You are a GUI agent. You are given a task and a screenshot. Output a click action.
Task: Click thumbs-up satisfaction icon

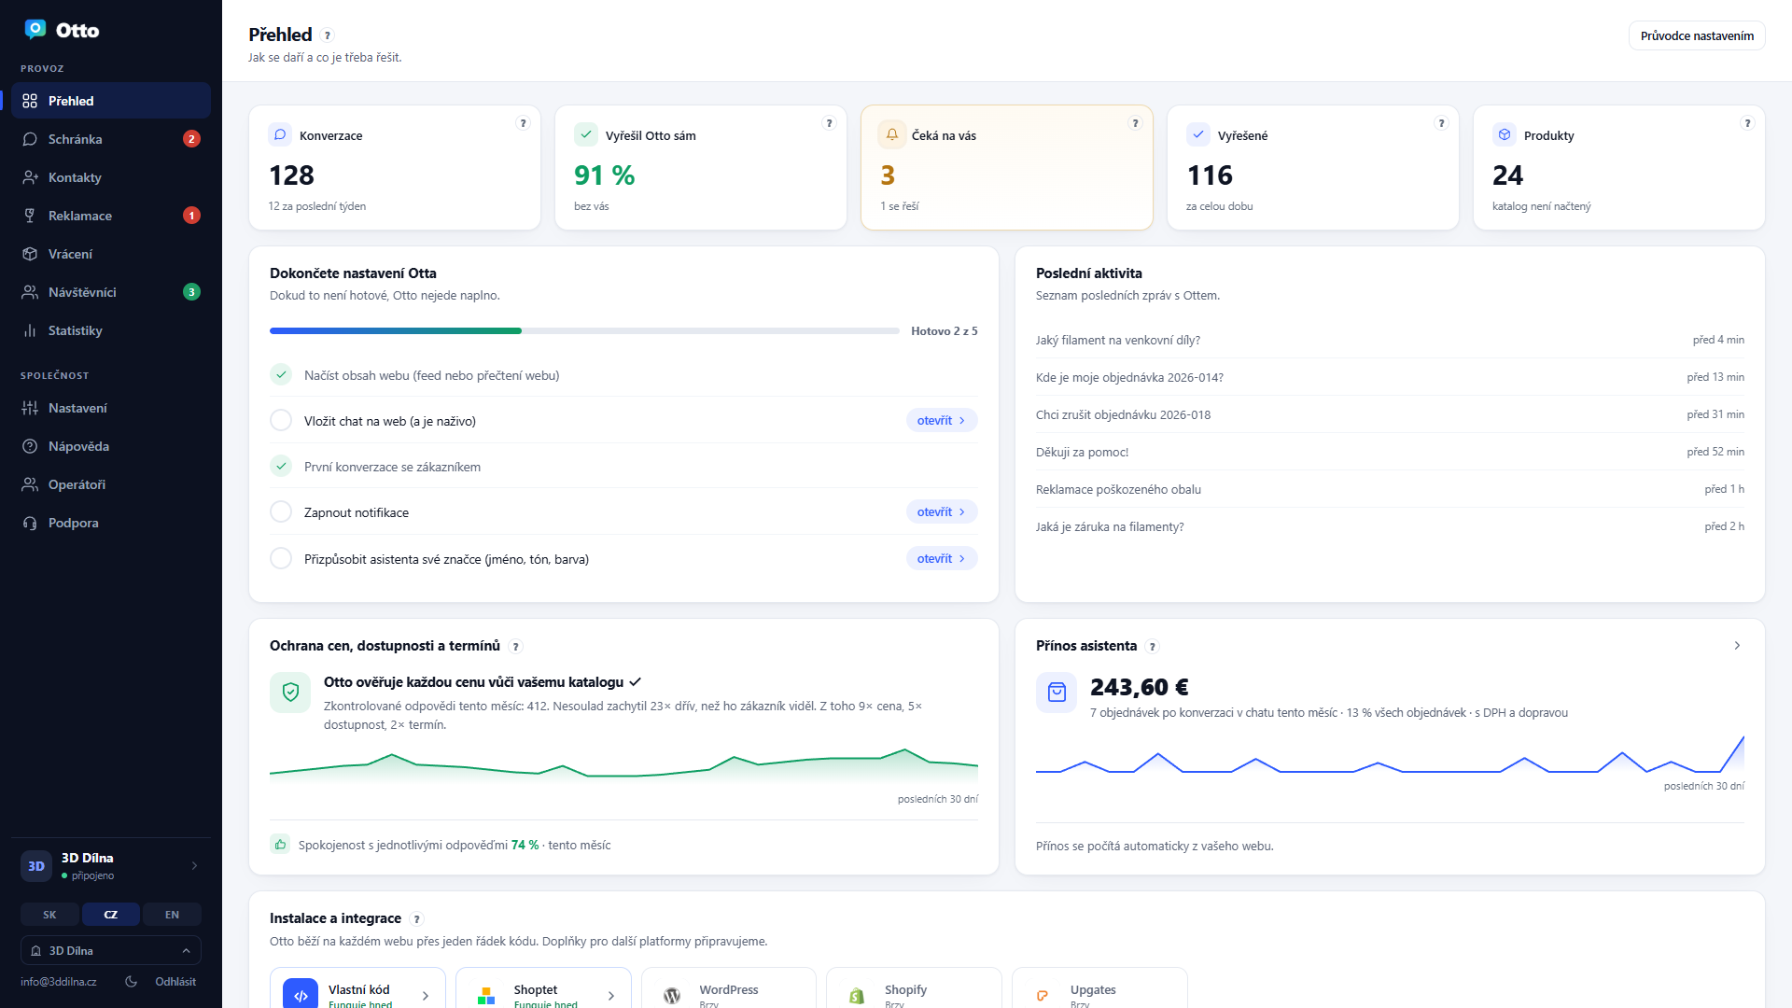coord(280,845)
